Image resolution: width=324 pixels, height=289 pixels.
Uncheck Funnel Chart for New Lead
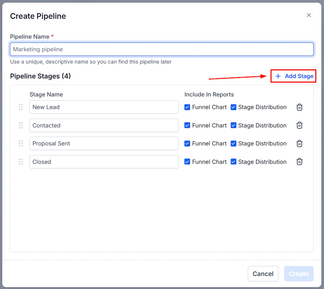pyautogui.click(x=187, y=107)
